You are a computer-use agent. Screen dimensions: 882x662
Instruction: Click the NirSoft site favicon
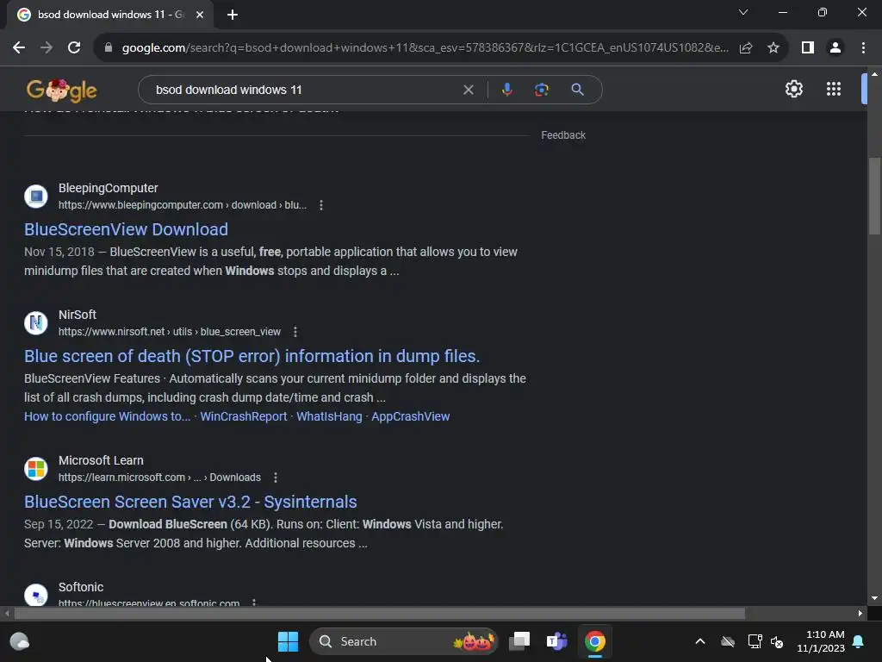click(36, 323)
